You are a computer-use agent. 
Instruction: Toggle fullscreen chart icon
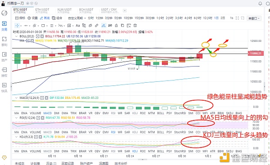coord(237,18)
